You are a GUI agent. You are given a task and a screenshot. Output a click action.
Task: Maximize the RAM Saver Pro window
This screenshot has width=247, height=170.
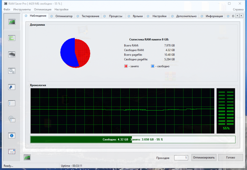(229, 3)
